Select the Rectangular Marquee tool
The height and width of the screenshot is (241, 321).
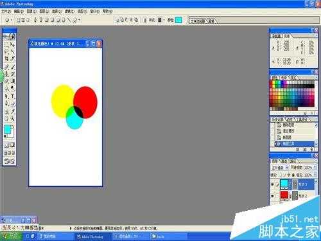pos(6,45)
